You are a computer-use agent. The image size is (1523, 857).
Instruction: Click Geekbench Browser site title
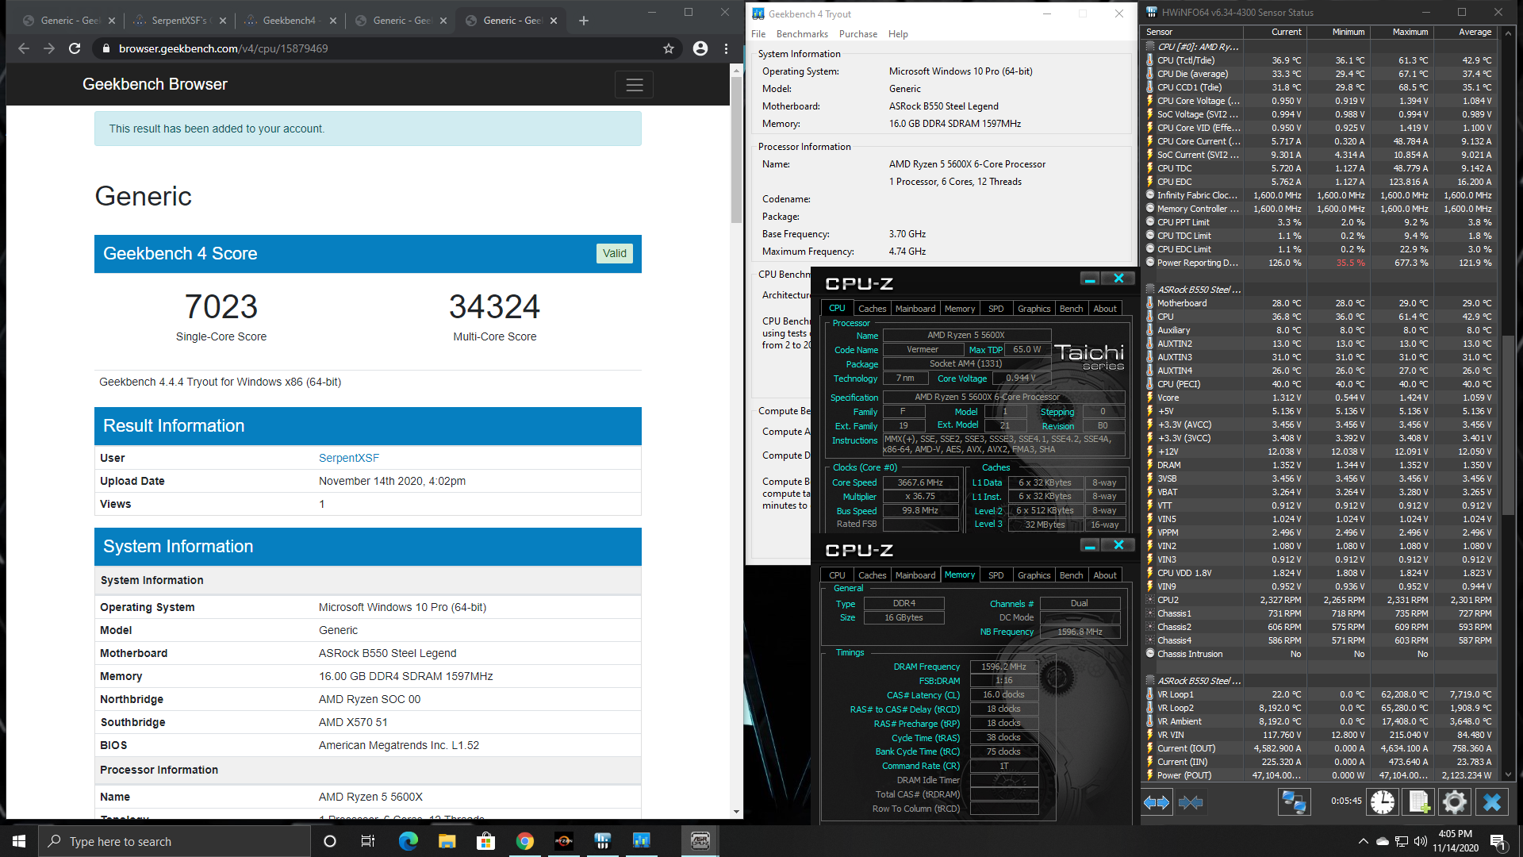155,84
